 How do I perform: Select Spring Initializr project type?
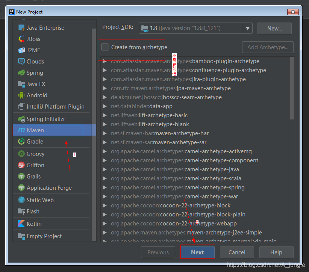pos(52,119)
